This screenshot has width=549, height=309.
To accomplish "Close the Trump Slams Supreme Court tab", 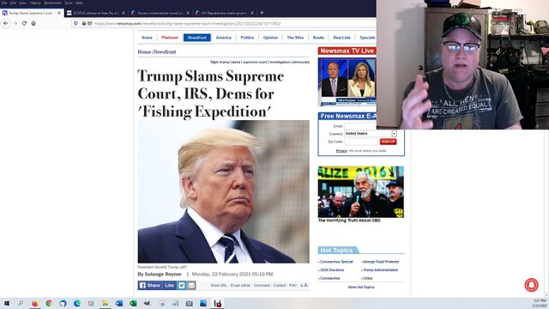I will tap(59, 13).
